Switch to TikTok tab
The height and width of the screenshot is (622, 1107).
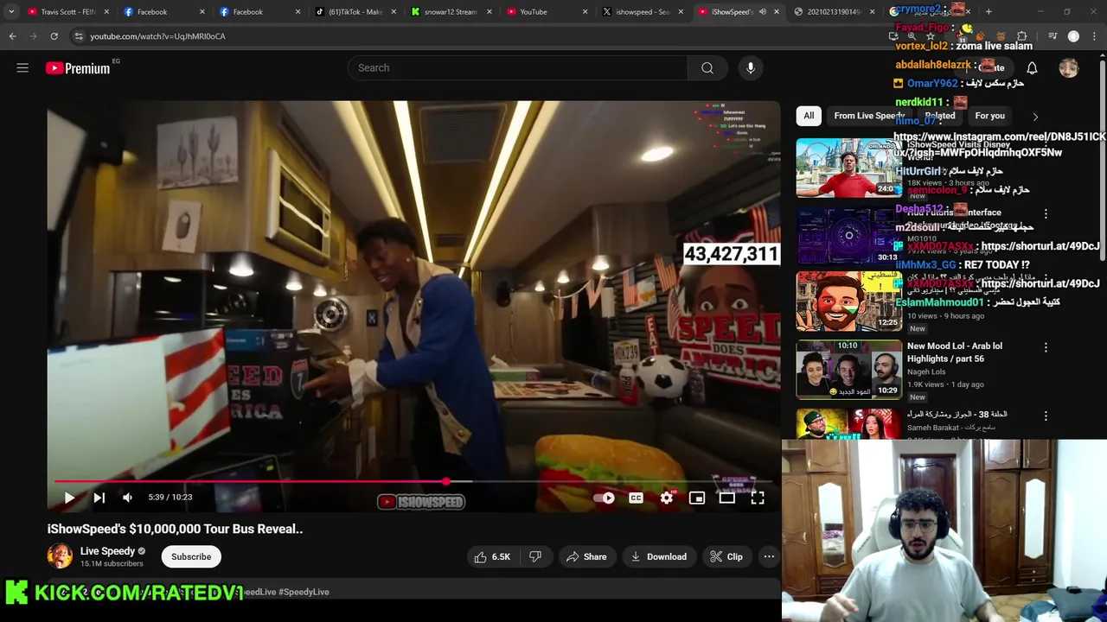click(x=355, y=12)
